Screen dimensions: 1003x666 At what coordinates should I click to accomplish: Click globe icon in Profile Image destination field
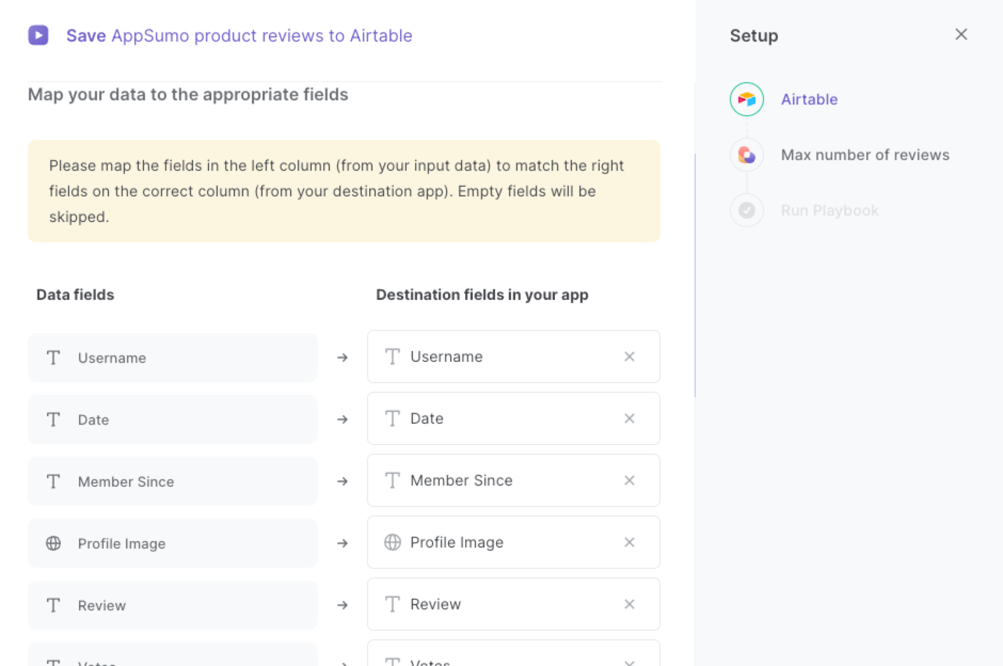pos(392,542)
